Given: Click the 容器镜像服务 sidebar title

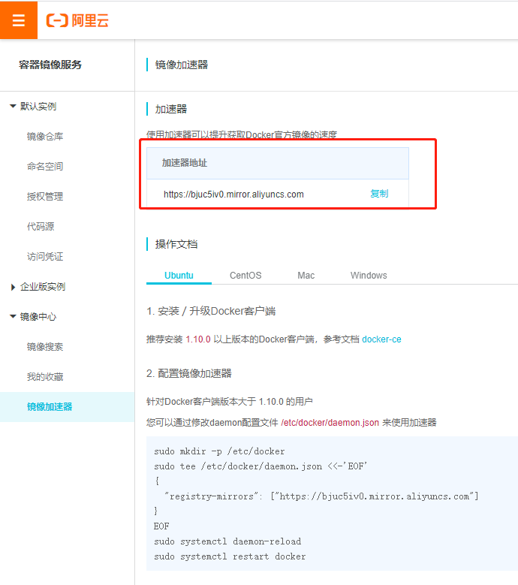Looking at the screenshot, I should coord(50,65).
